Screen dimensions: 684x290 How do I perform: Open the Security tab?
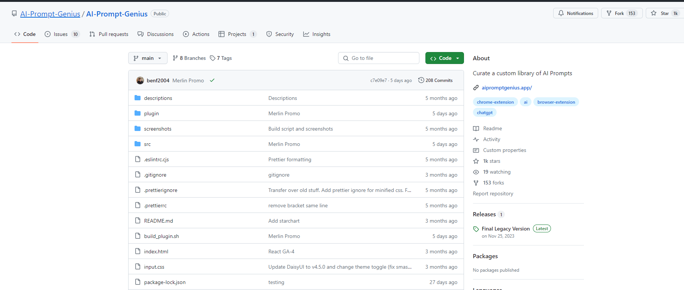(x=280, y=34)
